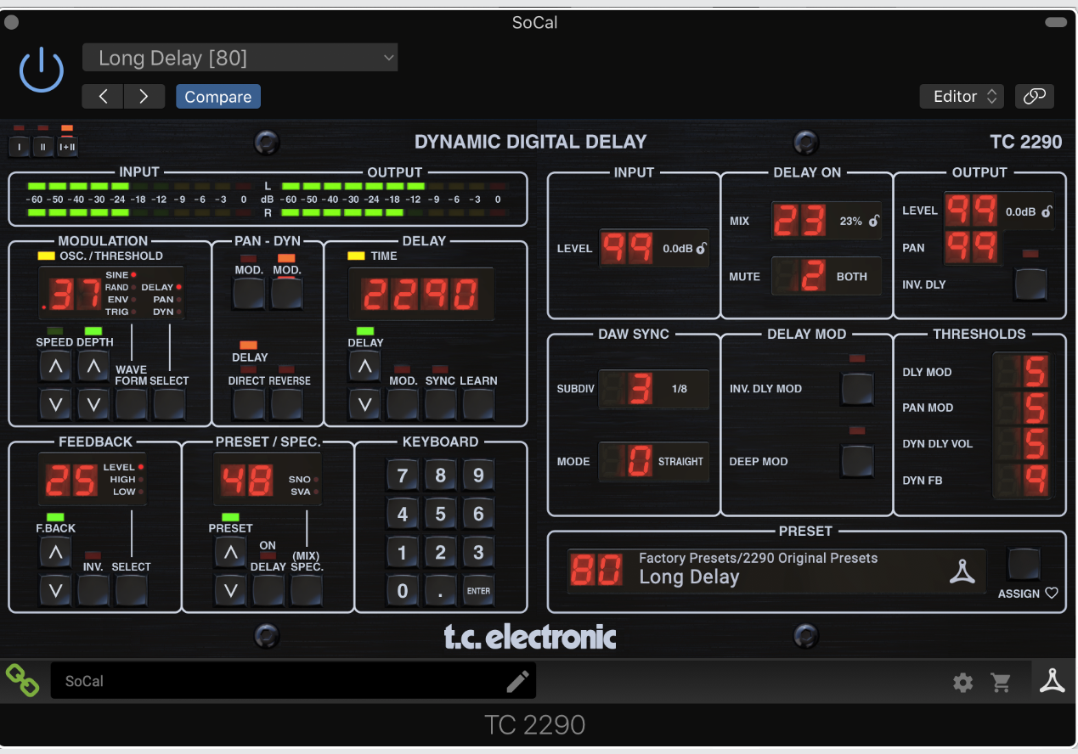Screen dimensions: 1078x754
Task: Go to the previous preset arrow
Action: [103, 97]
